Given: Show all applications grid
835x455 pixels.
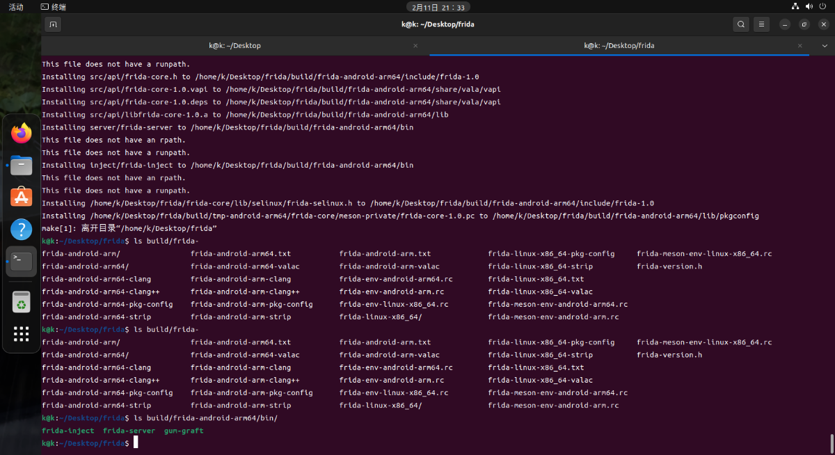Looking at the screenshot, I should pyautogui.click(x=22, y=334).
